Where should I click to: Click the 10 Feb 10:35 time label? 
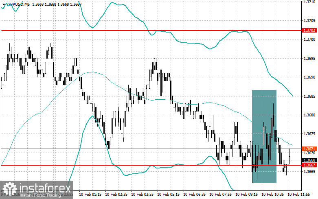click(273, 195)
